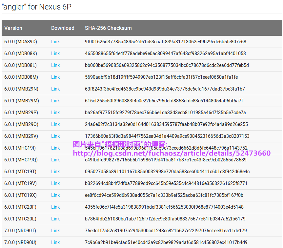Follow the Link in the MTC20L row
The width and height of the screenshot is (283, 248).
click(55, 219)
